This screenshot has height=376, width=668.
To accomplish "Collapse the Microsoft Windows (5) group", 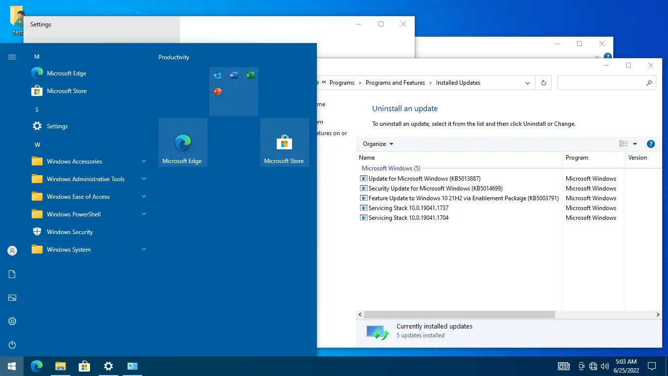I will (391, 168).
